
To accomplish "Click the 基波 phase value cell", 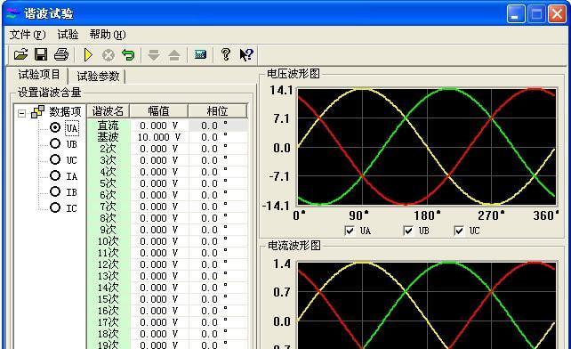I will (218, 137).
